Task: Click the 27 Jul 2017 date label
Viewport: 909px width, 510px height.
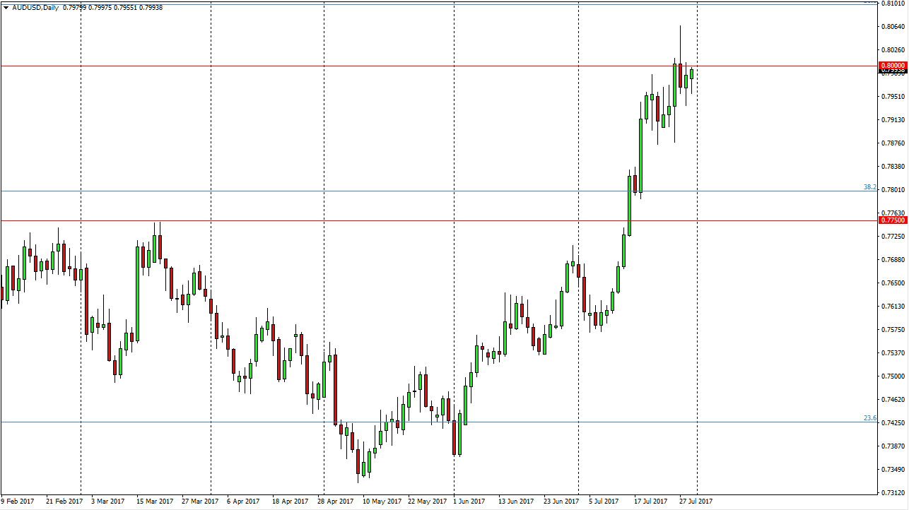Action: tap(696, 500)
